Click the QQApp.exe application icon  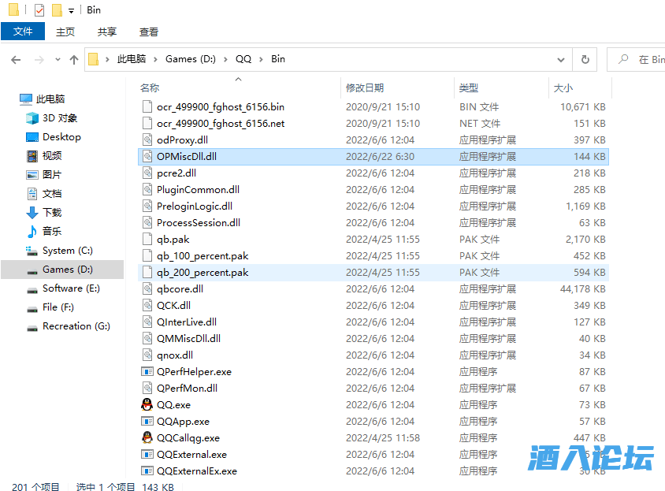pos(147,422)
